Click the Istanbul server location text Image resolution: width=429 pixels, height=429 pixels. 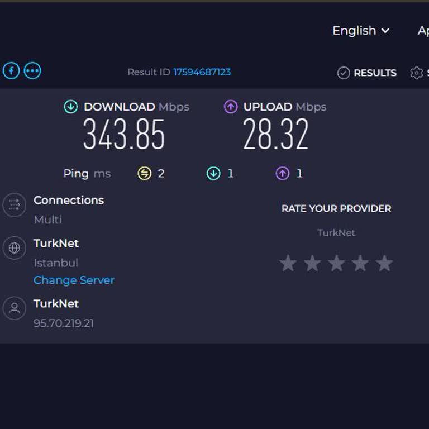click(56, 263)
